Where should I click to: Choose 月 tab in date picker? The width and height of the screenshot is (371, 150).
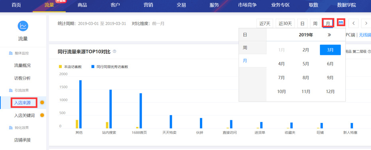(x=253, y=60)
